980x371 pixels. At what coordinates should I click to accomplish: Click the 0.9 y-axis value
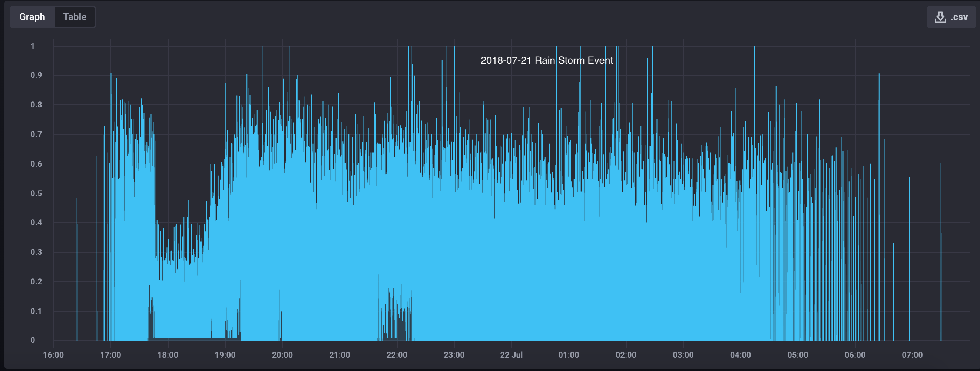coord(36,75)
